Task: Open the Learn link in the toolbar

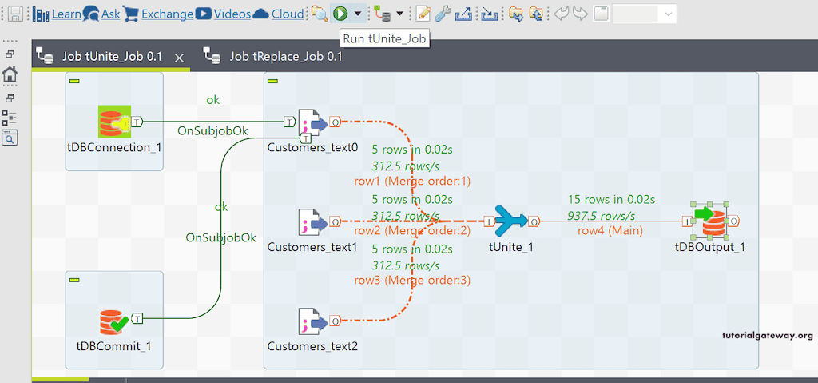Action: click(66, 14)
